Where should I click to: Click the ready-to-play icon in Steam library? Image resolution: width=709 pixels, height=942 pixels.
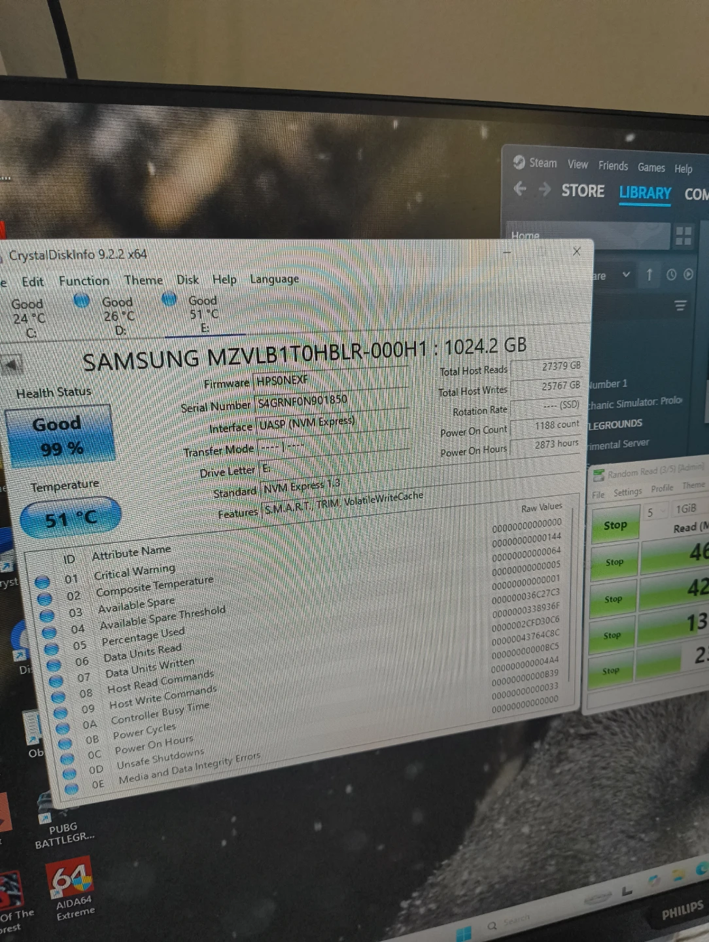tap(688, 275)
